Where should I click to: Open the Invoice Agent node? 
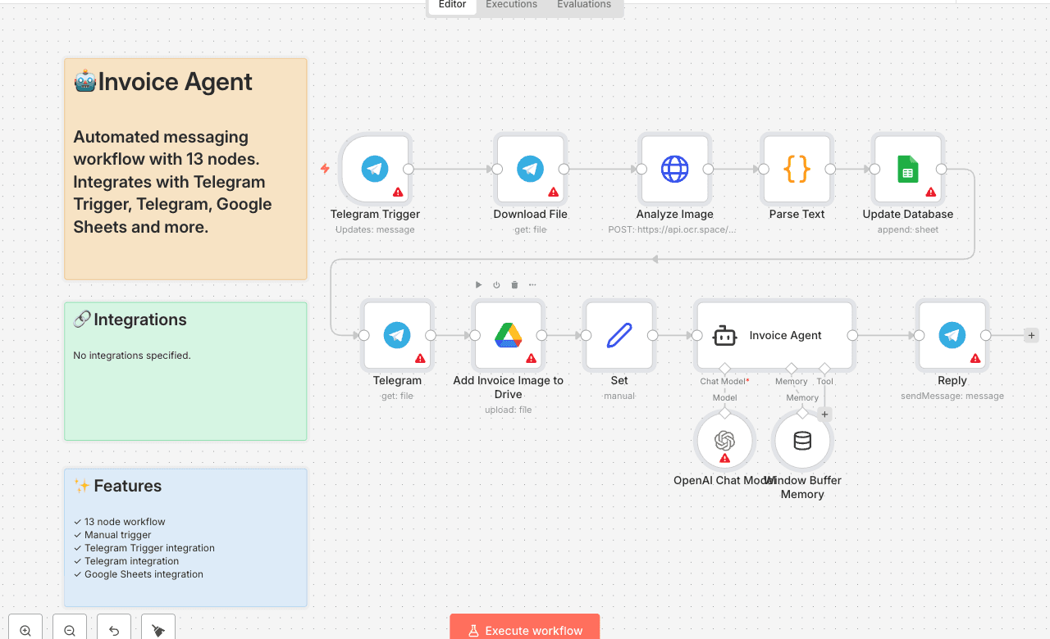(x=774, y=336)
